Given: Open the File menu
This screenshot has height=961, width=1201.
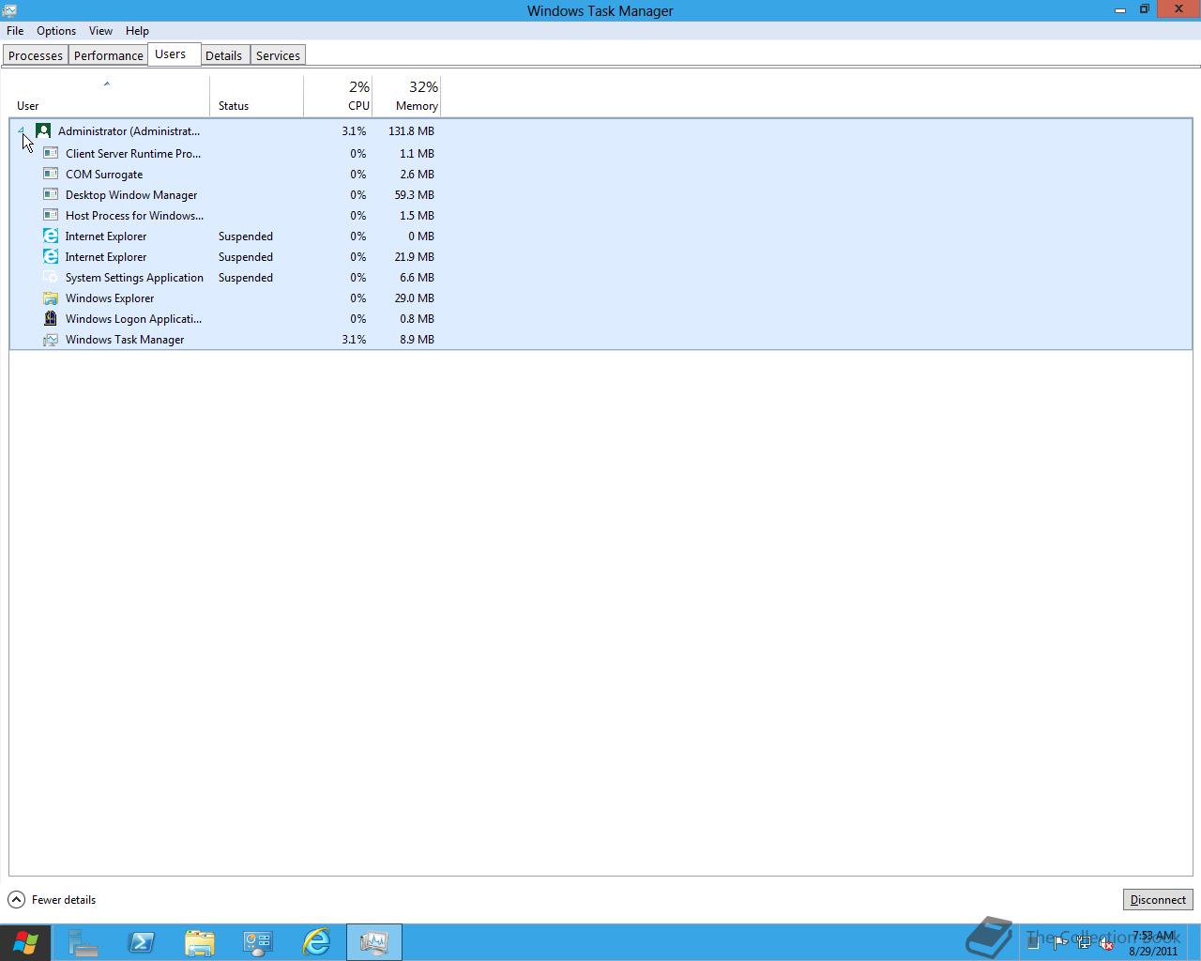Looking at the screenshot, I should click(x=15, y=31).
